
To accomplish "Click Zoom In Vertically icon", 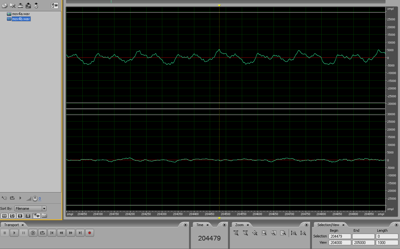I will [294, 233].
